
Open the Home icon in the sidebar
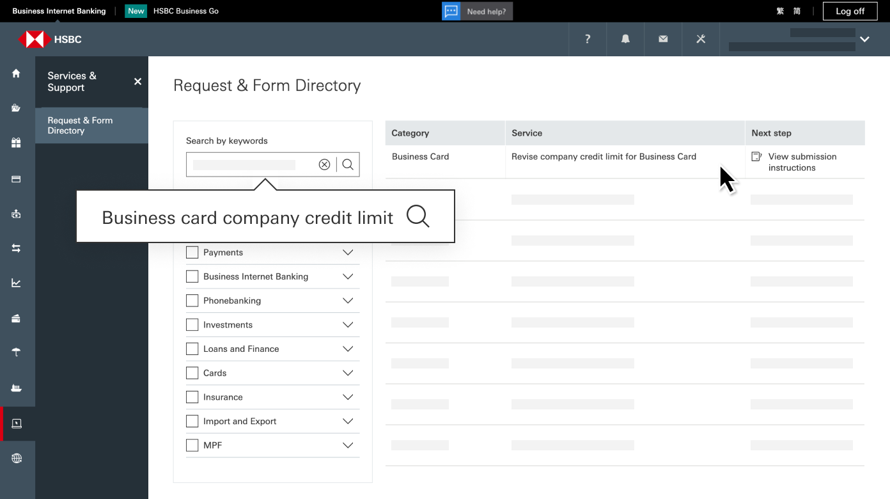coord(16,74)
